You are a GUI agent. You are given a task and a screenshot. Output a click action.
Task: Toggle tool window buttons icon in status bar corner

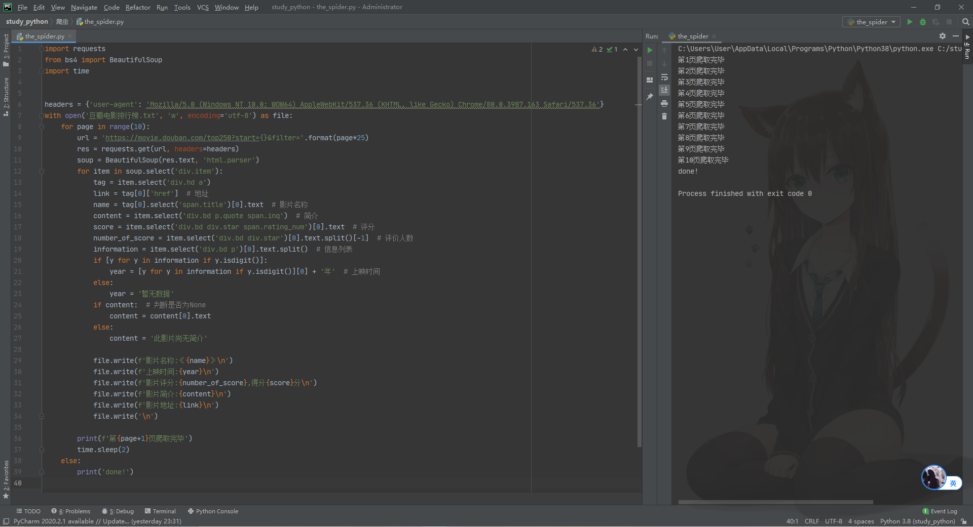(x=6, y=521)
